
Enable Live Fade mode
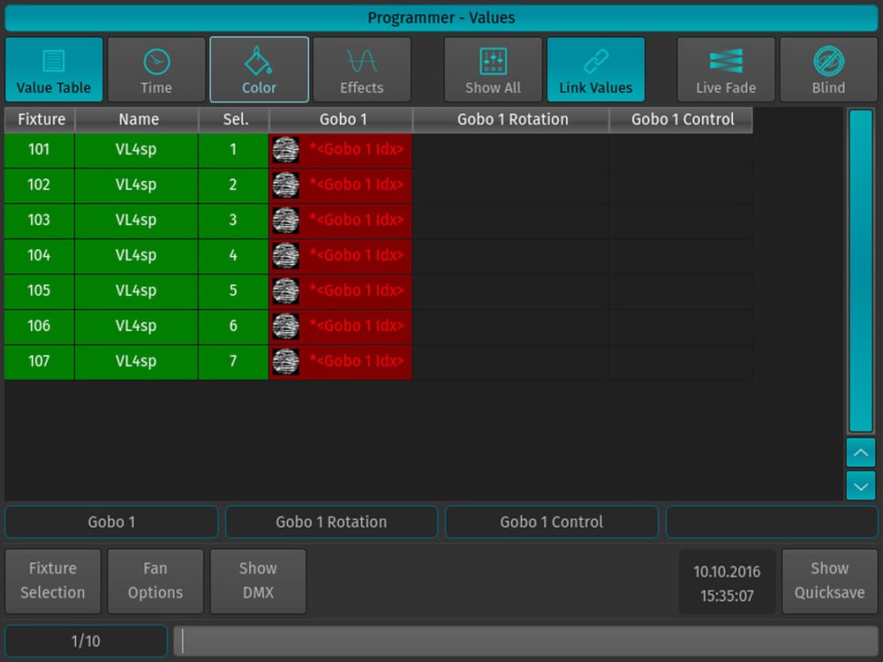[726, 70]
